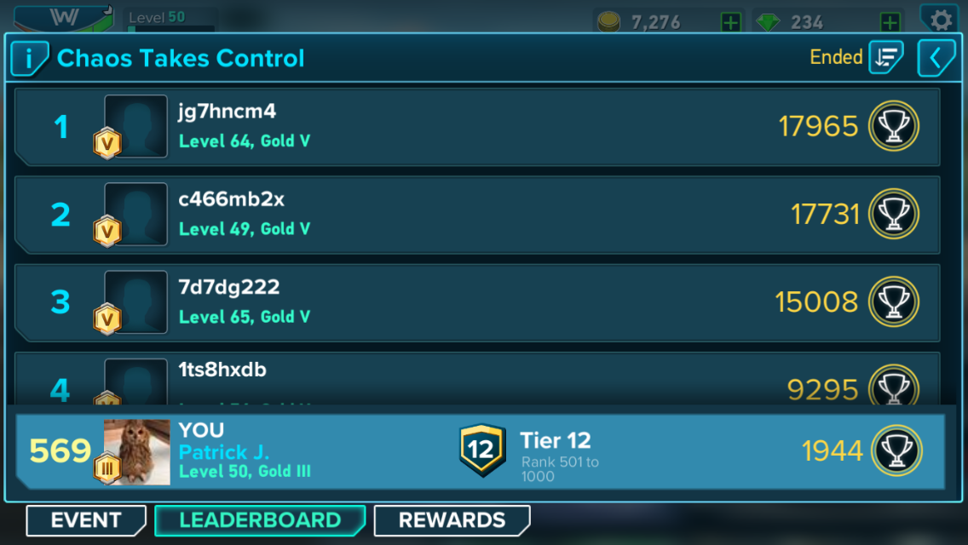Go back using the chevron arrow
The height and width of the screenshot is (545, 968).
pyautogui.click(x=936, y=58)
